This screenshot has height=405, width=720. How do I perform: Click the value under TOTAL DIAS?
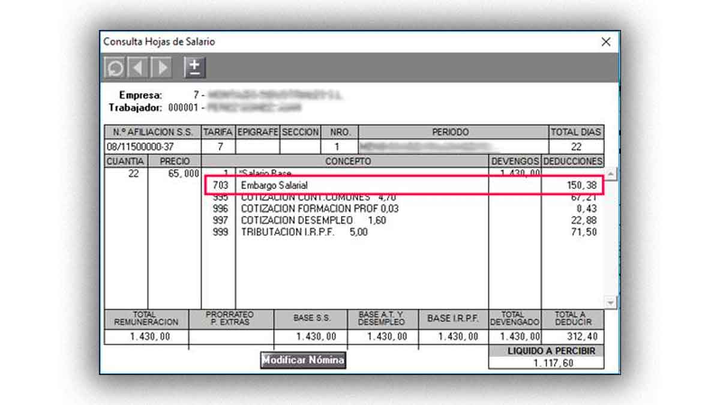tap(576, 146)
